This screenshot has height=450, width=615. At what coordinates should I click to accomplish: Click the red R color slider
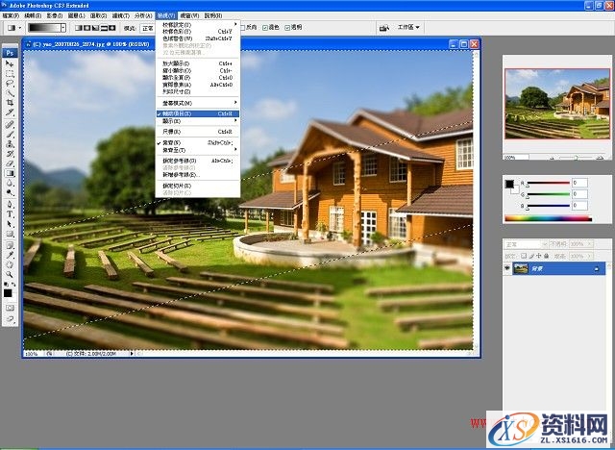pyautogui.click(x=547, y=183)
